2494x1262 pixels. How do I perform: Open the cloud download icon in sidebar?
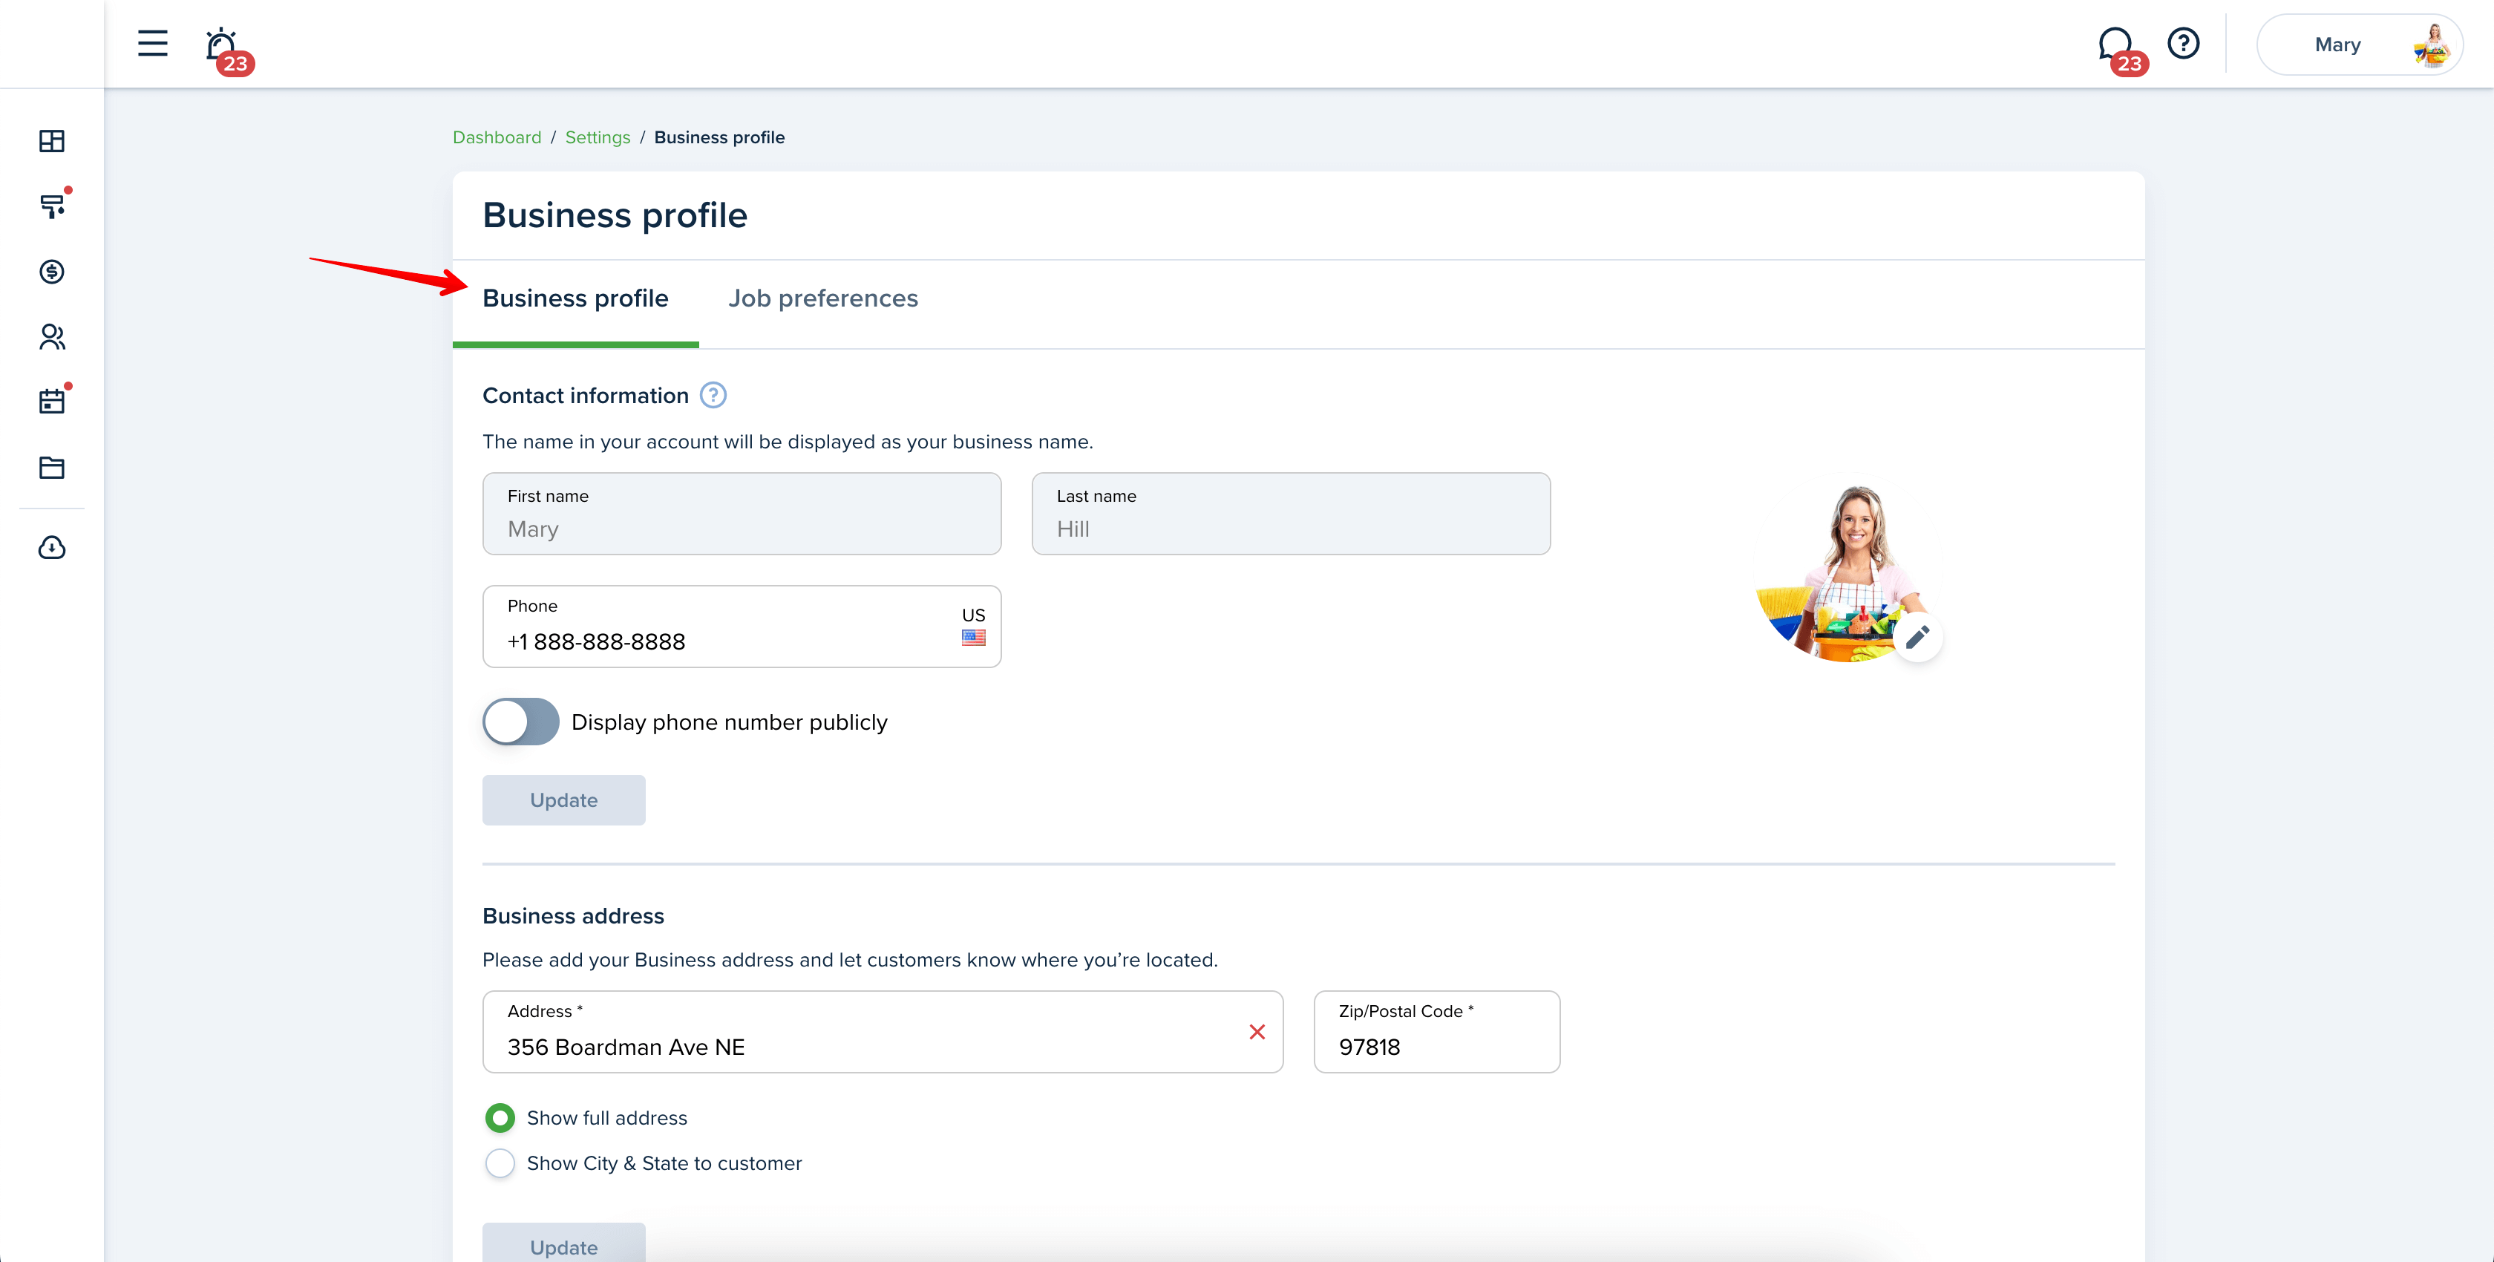[52, 548]
